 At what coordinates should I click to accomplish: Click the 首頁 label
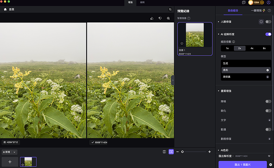coord(12,9)
